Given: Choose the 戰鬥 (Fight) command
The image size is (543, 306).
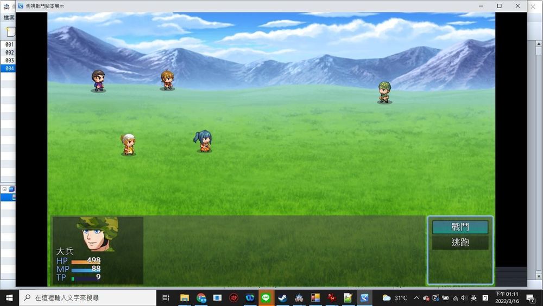Looking at the screenshot, I should pos(460,227).
